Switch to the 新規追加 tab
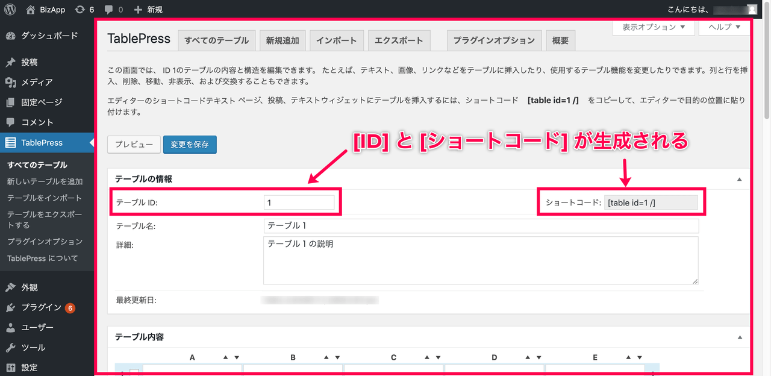This screenshot has height=376, width=771. [x=282, y=40]
